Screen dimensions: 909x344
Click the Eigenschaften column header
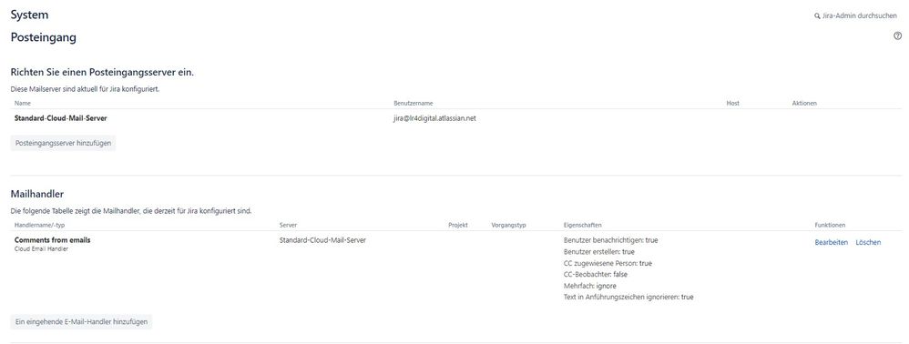click(583, 225)
